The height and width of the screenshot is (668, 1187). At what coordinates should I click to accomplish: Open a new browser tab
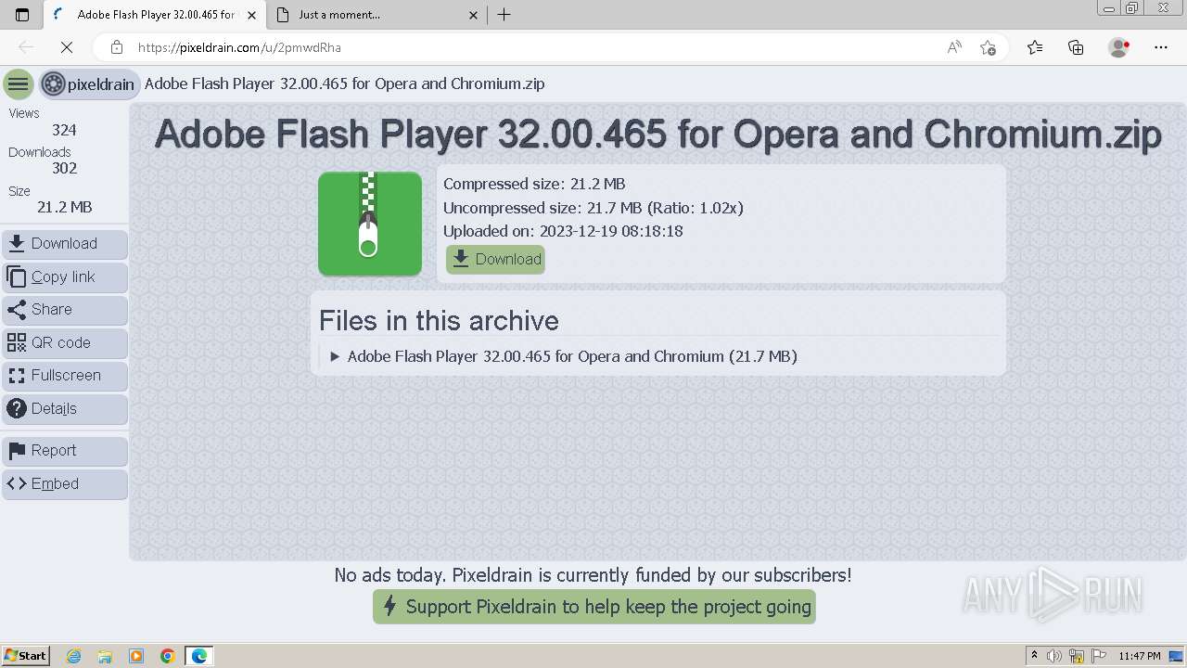tap(504, 14)
